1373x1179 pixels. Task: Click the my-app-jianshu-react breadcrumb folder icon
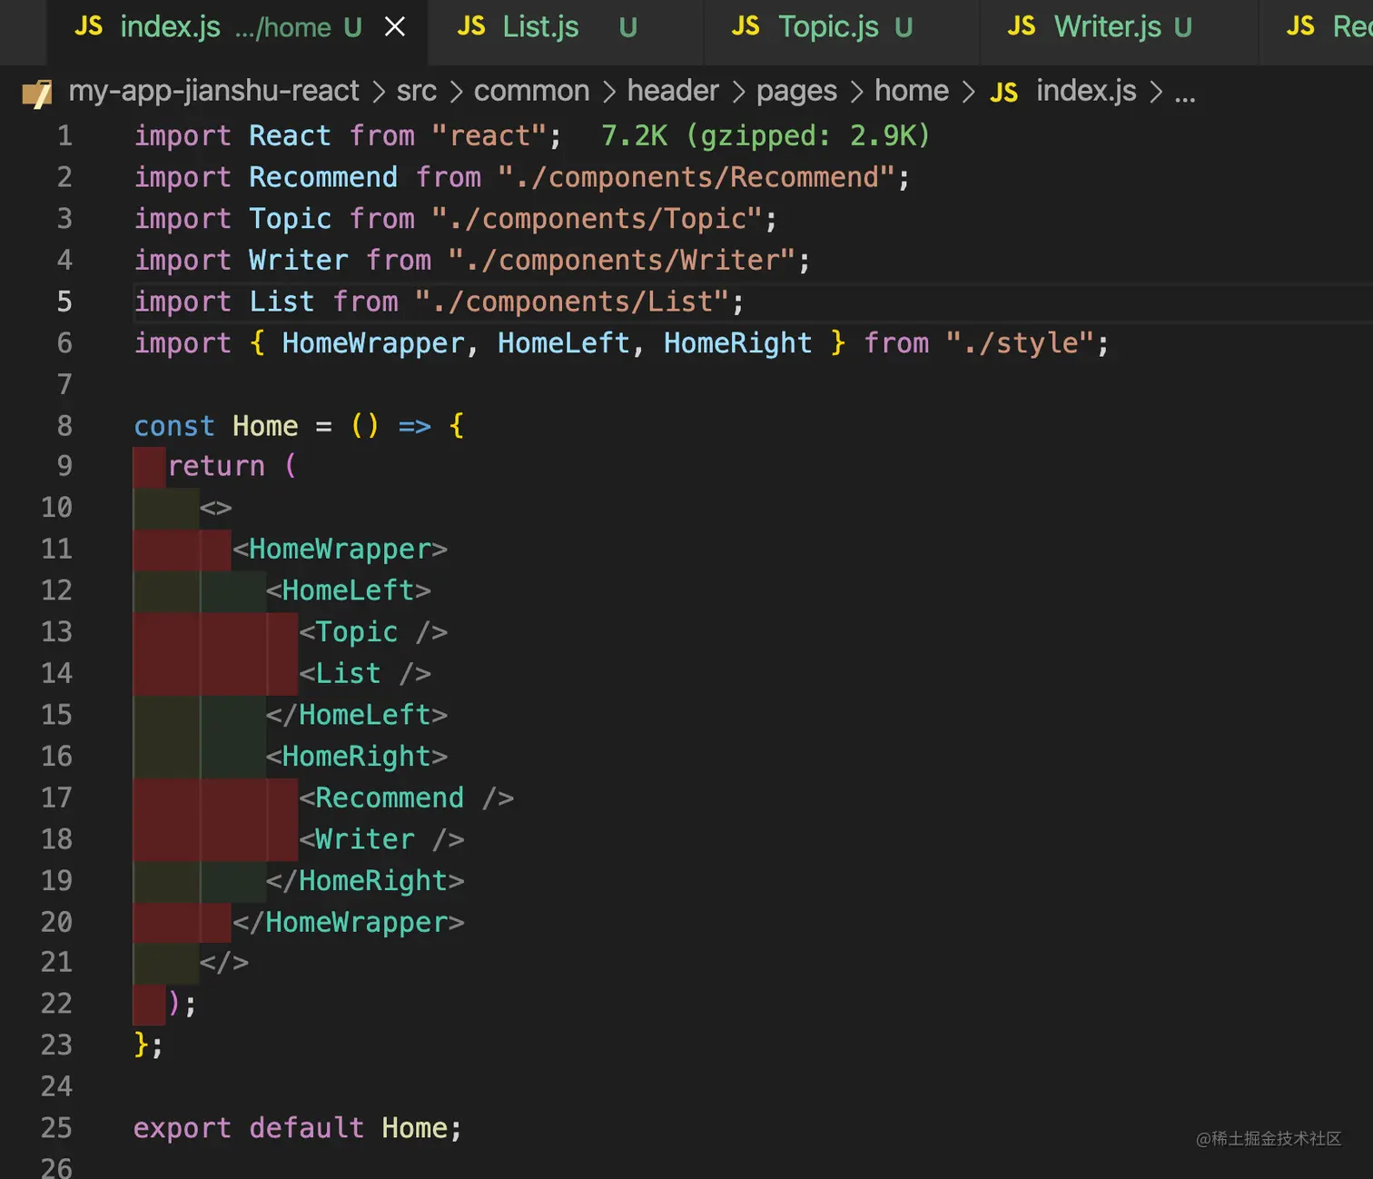tap(37, 93)
